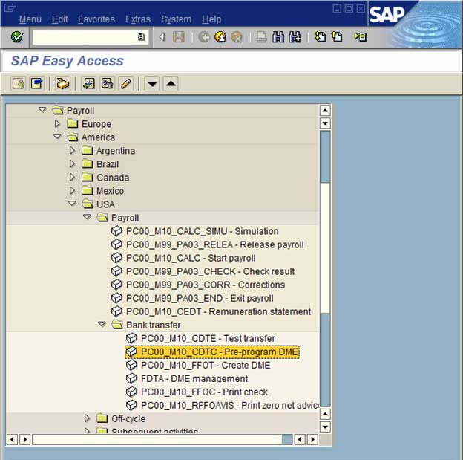The height and width of the screenshot is (460, 463).
Task: Expand the Argentina folder
Action: 72,150
